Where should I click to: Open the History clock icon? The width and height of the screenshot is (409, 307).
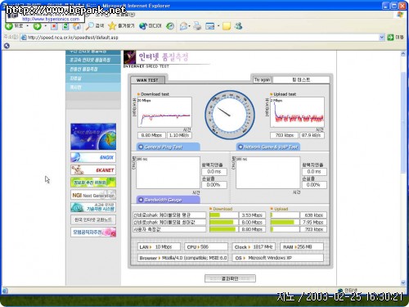[x=170, y=26]
